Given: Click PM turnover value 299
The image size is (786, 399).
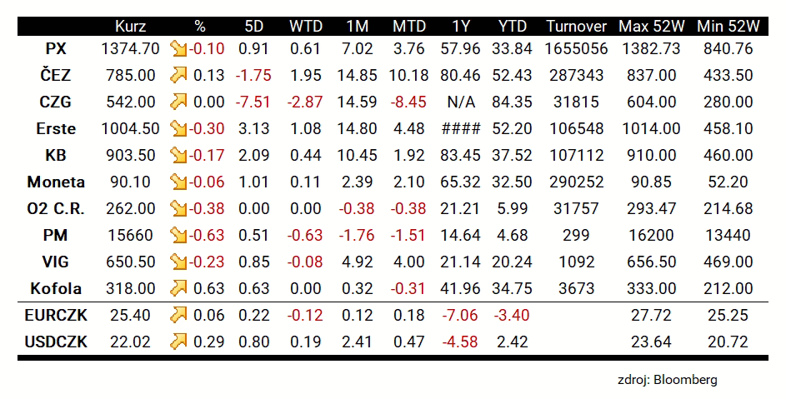Looking at the screenshot, I should coord(577,235).
